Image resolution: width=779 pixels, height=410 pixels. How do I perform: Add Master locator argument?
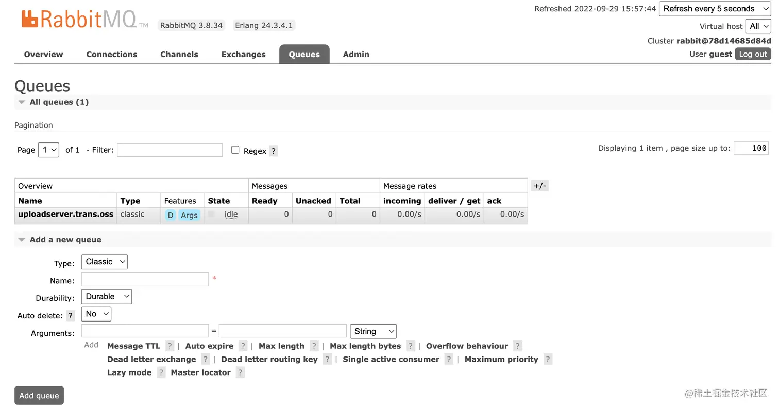tap(201, 373)
